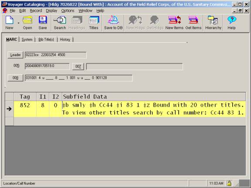Screen dimensions: 251x188
Task: Click the Leader value field
Action: coord(55,55)
